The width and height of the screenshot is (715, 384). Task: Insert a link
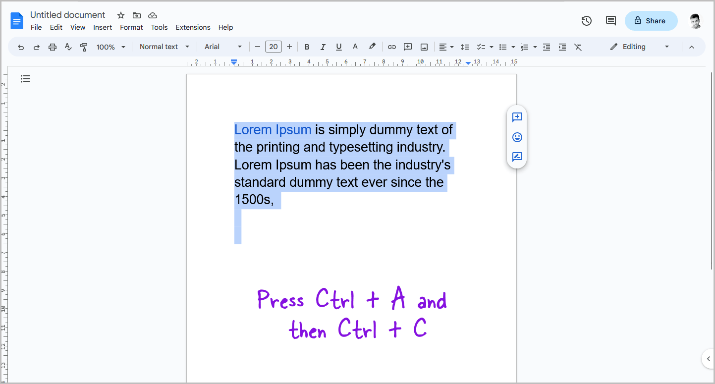coord(391,47)
